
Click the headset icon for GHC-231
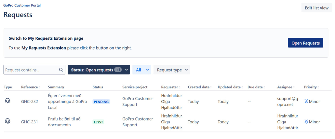tap(7, 121)
